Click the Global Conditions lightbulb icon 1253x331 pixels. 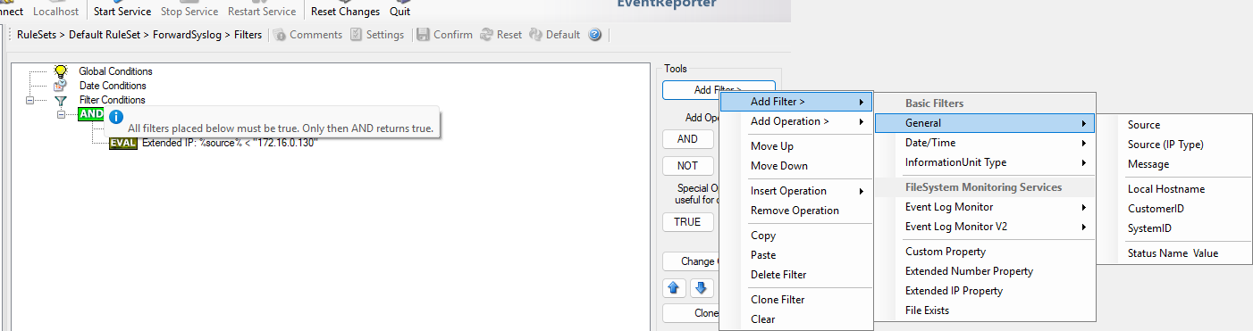click(x=61, y=70)
